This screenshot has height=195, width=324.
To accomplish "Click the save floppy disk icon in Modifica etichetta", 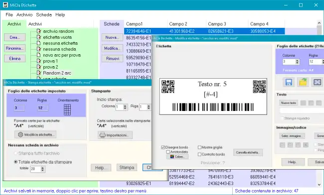I will click(289, 82).
